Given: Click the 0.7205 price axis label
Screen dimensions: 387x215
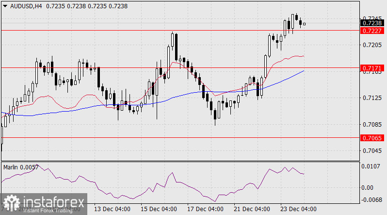Looking at the screenshot, I should tap(372, 45).
